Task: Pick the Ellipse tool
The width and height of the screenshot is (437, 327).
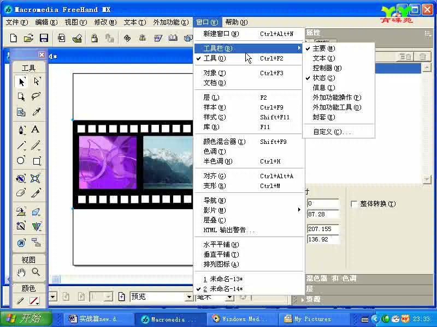Action: 21,161
